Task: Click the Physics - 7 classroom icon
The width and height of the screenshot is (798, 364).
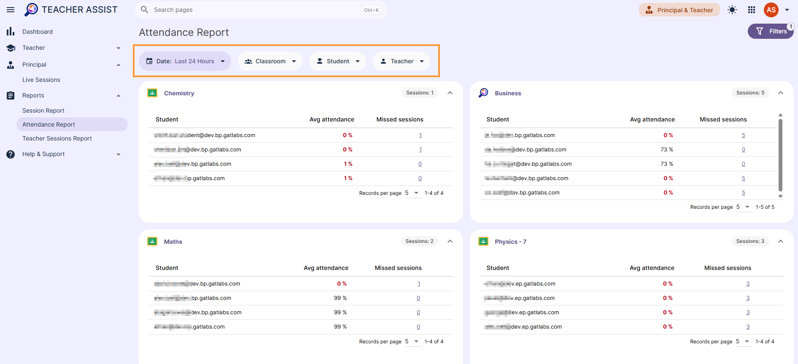Action: coord(483,241)
